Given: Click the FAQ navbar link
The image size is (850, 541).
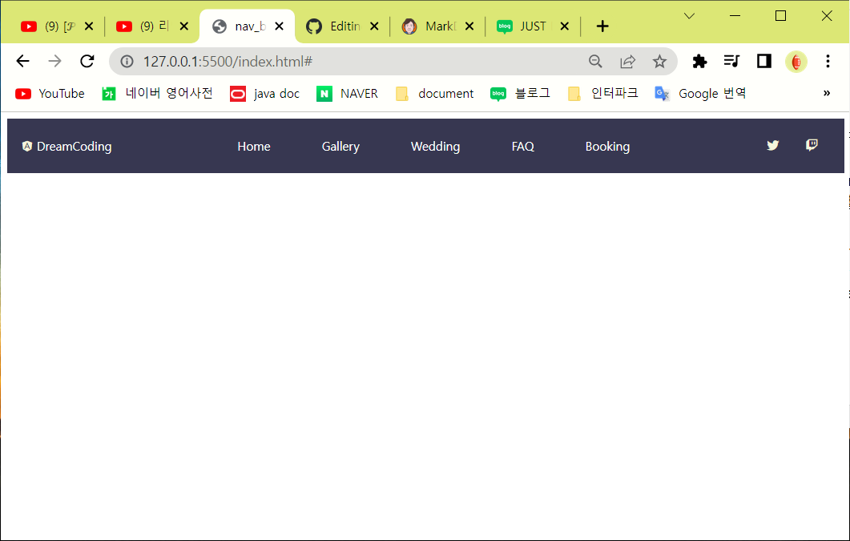Looking at the screenshot, I should [x=522, y=147].
